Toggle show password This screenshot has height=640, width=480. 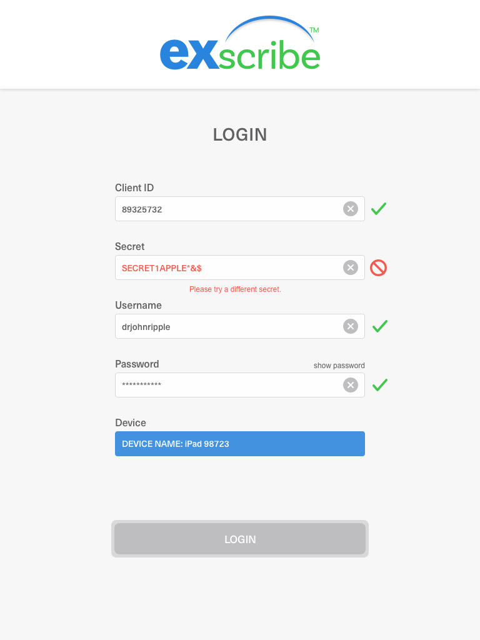coord(339,366)
